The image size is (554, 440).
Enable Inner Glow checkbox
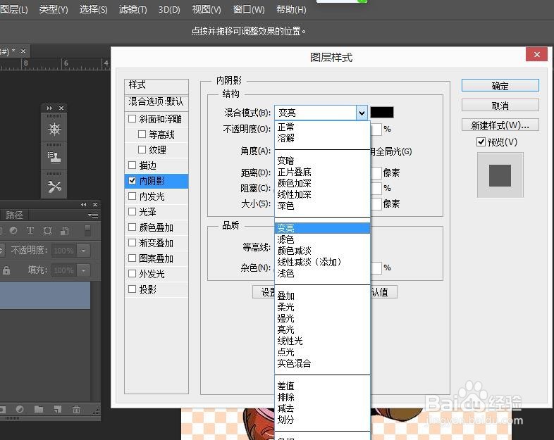tap(132, 196)
